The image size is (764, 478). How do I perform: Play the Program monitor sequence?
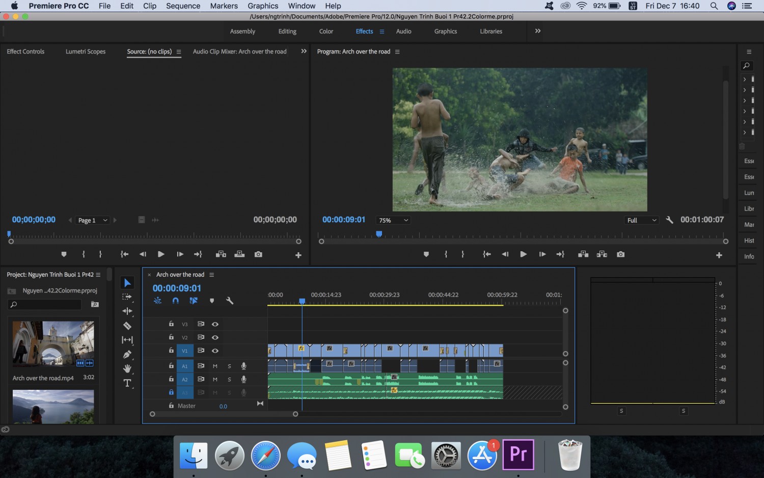[523, 254]
